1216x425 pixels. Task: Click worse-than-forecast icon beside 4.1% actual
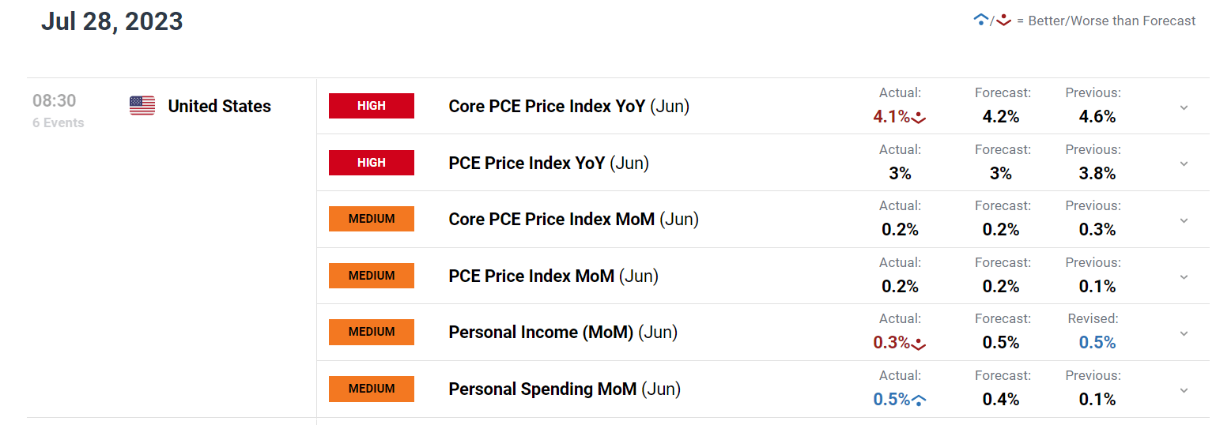(x=919, y=118)
